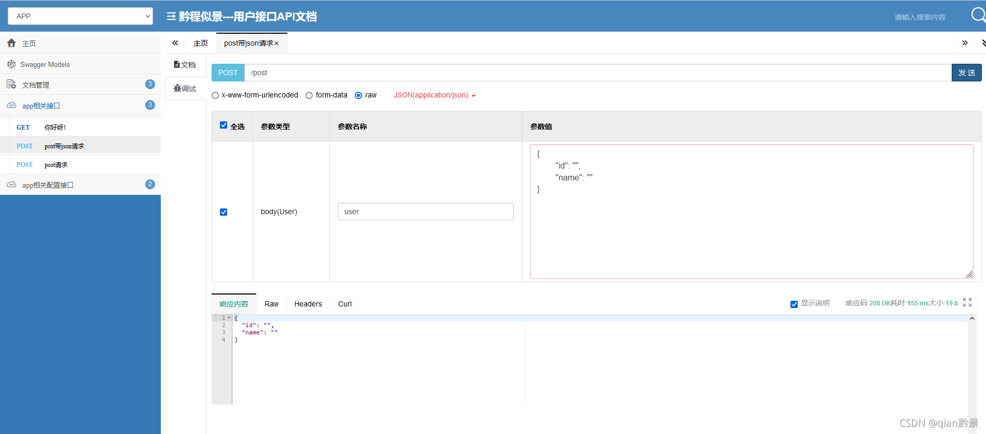Click the search magnifier icon
Image resolution: width=986 pixels, height=434 pixels.
click(978, 15)
